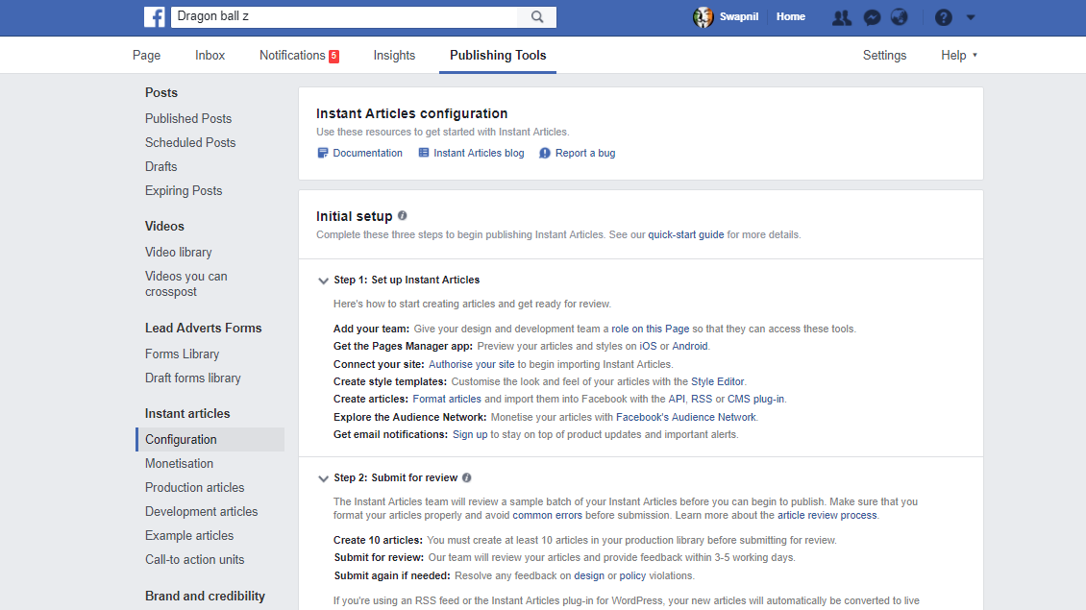
Task: Click the Documentation icon
Action: coord(322,153)
